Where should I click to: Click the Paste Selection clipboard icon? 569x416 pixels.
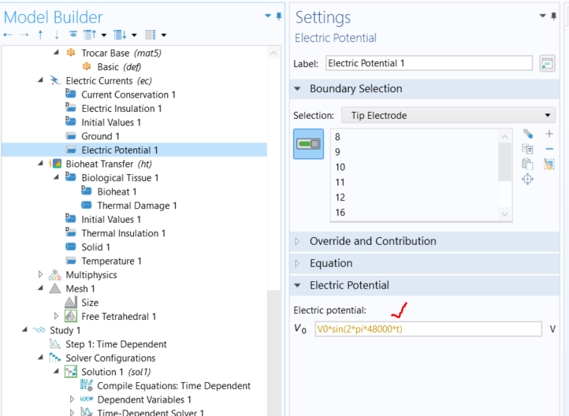pyautogui.click(x=528, y=164)
